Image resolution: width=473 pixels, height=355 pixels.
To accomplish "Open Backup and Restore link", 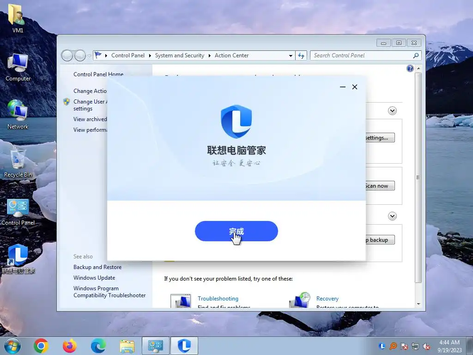I will [97, 267].
